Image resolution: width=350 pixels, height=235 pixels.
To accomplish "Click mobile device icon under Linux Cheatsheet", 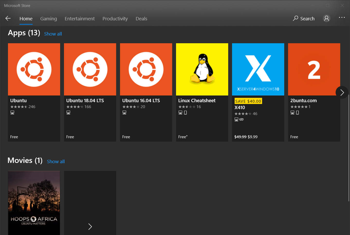I will (186, 112).
